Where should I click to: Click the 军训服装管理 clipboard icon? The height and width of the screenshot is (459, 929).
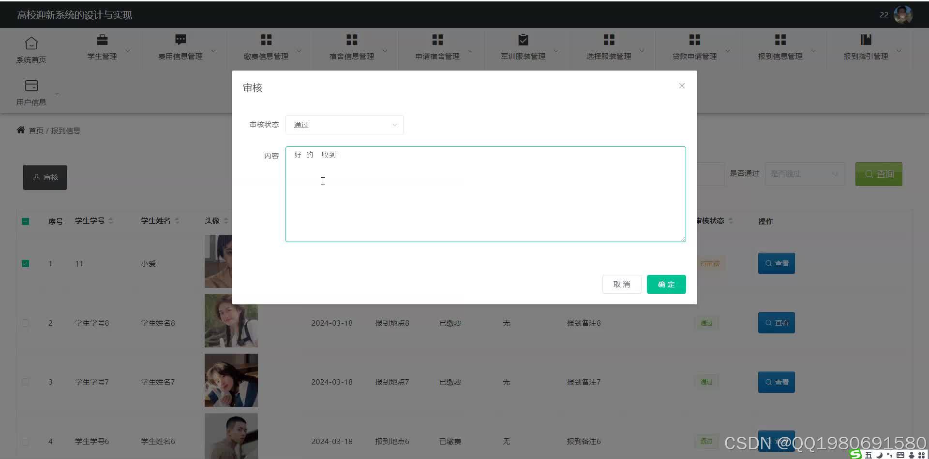(523, 39)
